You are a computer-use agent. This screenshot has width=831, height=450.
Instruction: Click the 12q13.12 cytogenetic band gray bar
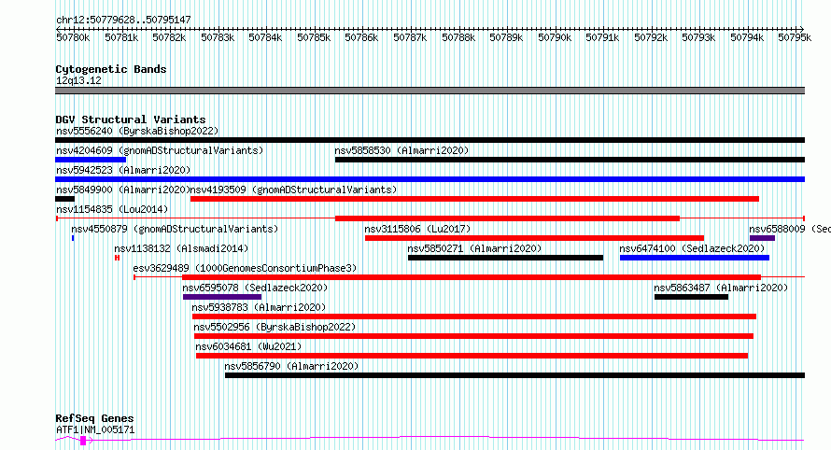(430, 91)
